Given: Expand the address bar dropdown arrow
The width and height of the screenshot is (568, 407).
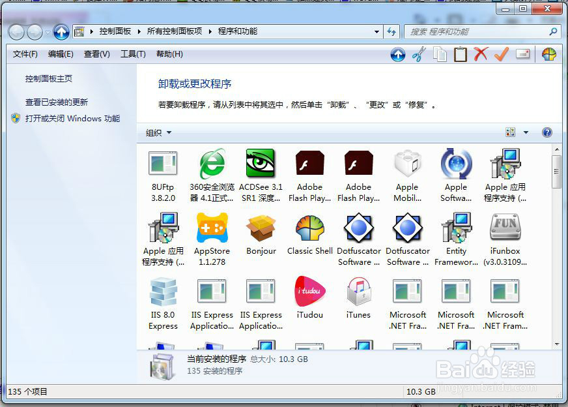Looking at the screenshot, I should (376, 31).
